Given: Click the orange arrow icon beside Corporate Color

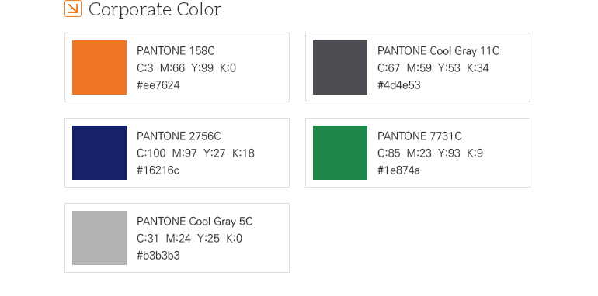Looking at the screenshot, I should pyautogui.click(x=73, y=9).
